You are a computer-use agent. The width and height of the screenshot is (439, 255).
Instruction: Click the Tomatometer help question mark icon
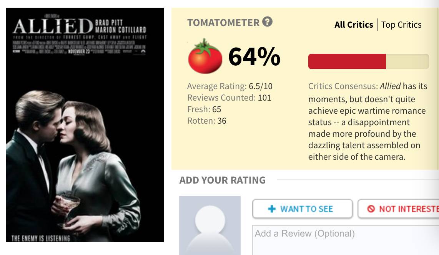coord(268,22)
